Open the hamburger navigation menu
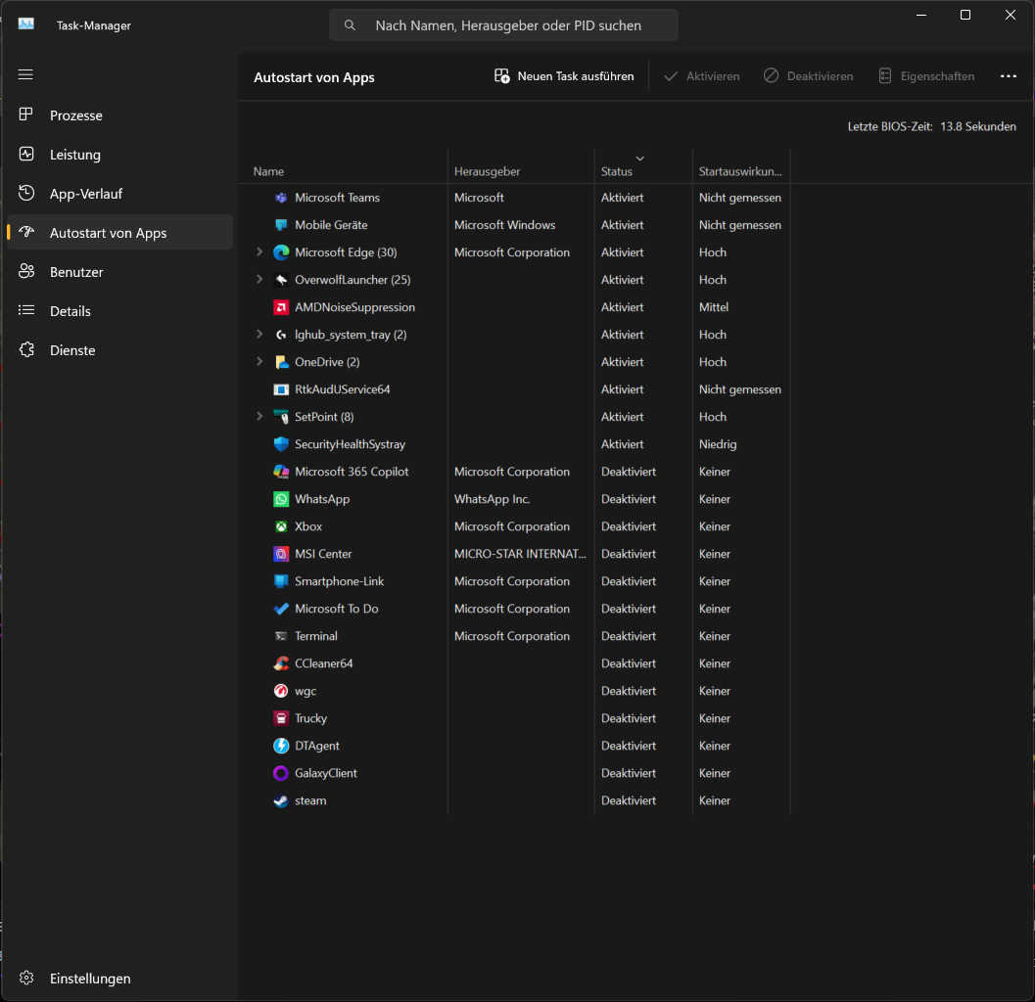Image resolution: width=1035 pixels, height=1002 pixels. click(25, 74)
